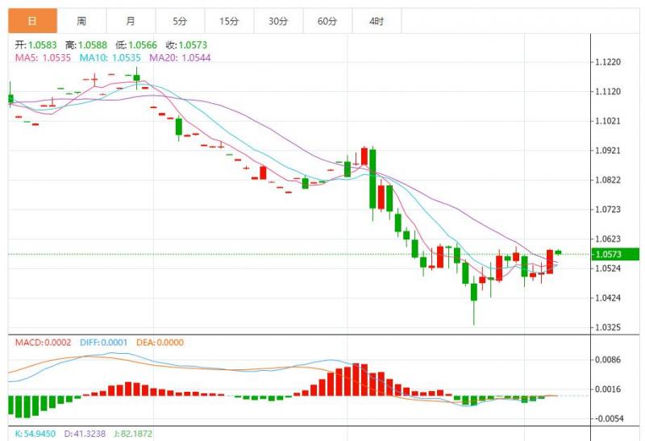645x441 pixels.
Task: Click the 0.0016 MACD axis label
Action: click(609, 389)
